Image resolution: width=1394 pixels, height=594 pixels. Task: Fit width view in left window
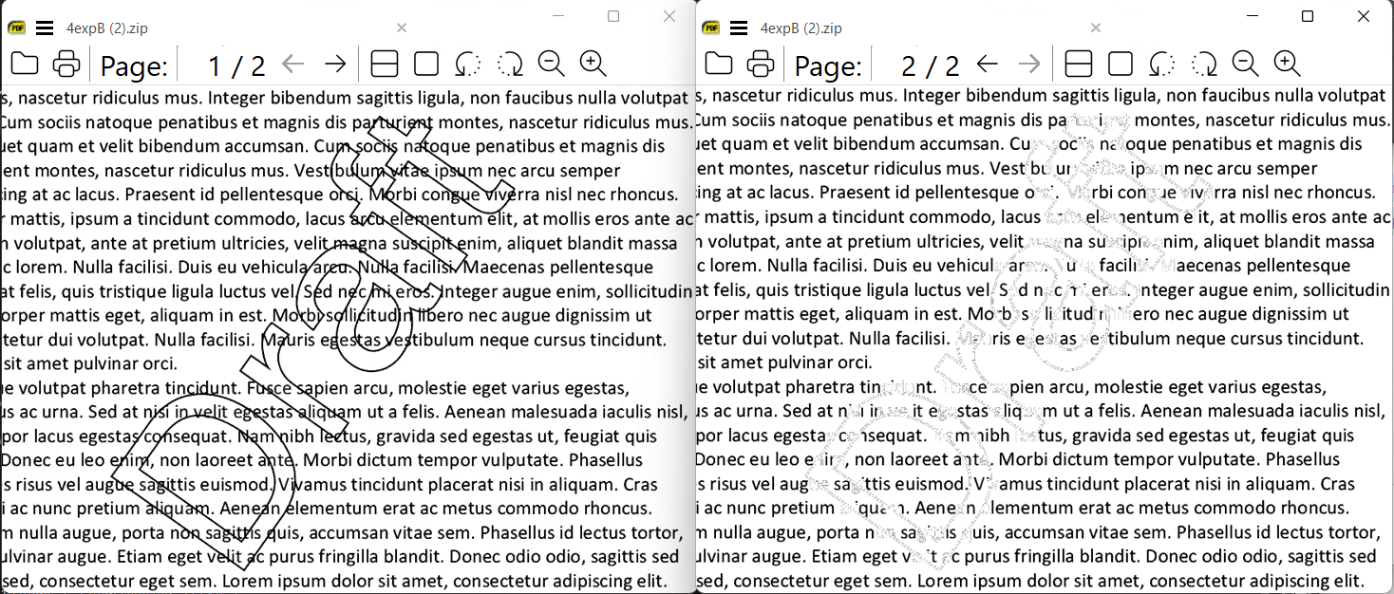pyautogui.click(x=384, y=65)
